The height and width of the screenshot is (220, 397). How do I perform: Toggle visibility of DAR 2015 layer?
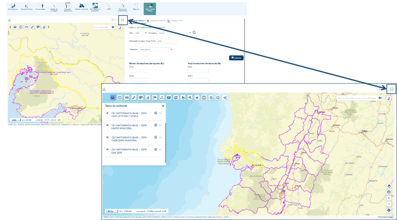(107, 149)
